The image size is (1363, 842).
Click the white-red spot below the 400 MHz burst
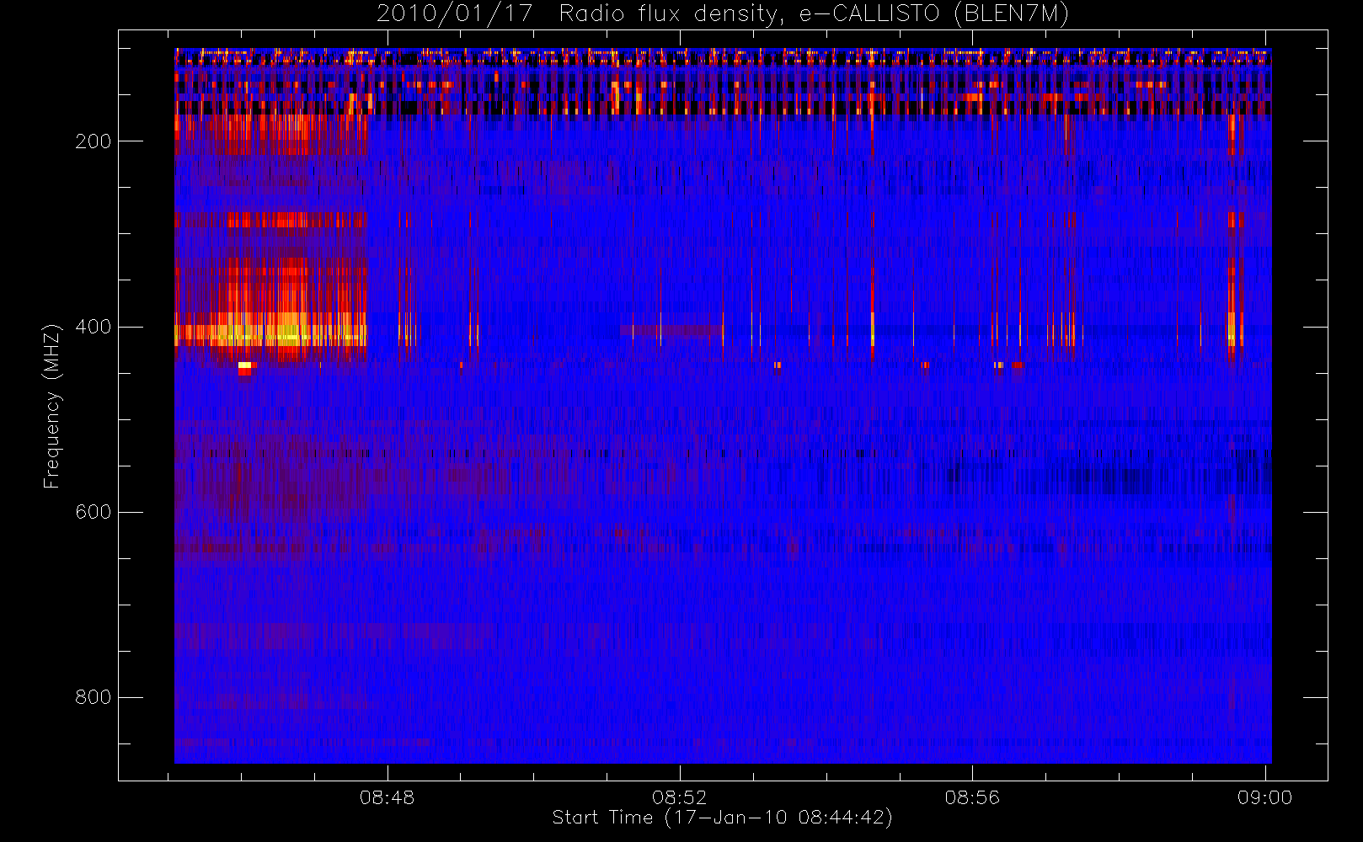coord(245,368)
